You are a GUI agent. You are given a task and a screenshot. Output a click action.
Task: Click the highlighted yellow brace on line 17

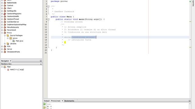pyautogui.click(x=65, y=42)
